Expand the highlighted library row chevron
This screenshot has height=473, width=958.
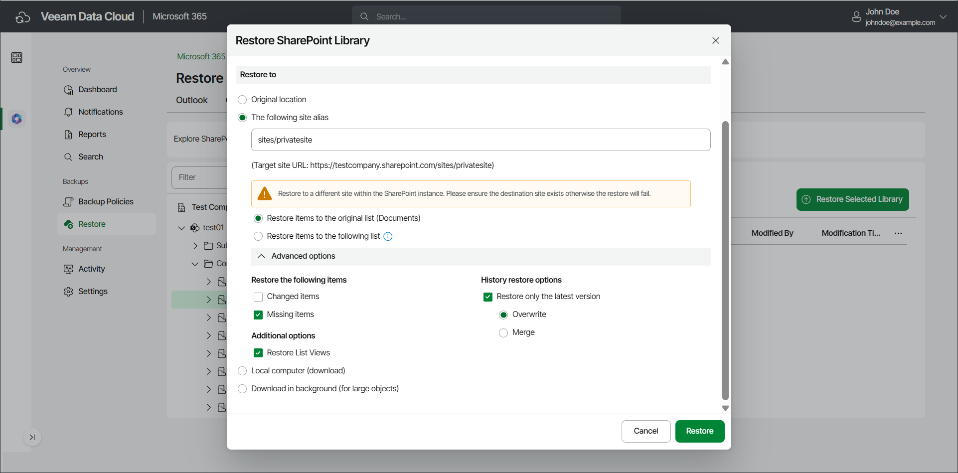[x=209, y=300]
